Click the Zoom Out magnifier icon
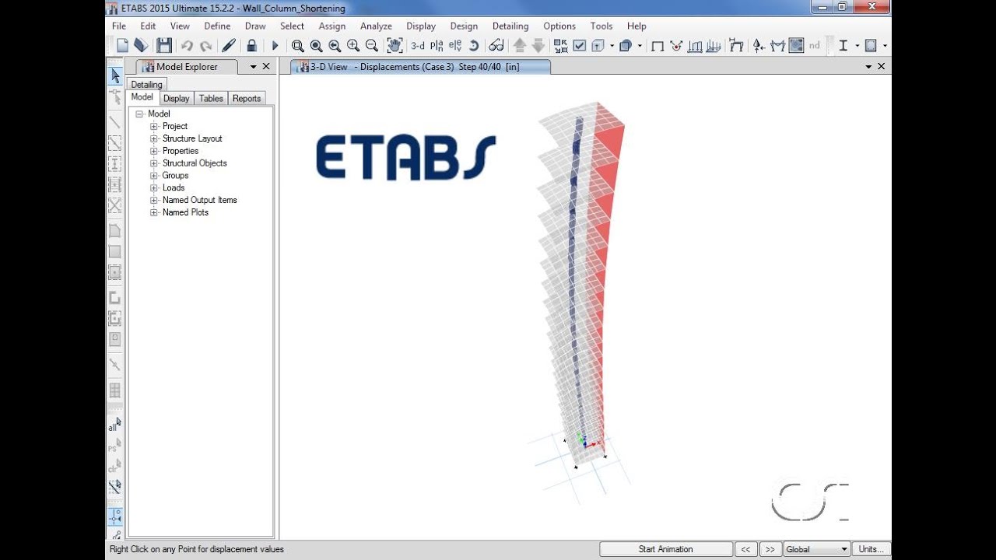The height and width of the screenshot is (560, 996). 372,46
